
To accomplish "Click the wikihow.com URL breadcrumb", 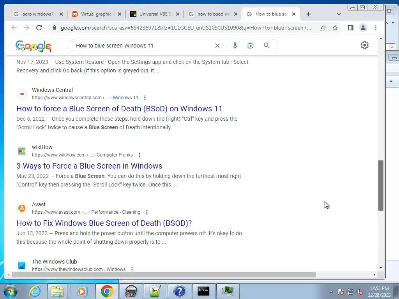I will click(82, 155).
